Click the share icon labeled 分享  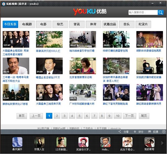point(120,132)
